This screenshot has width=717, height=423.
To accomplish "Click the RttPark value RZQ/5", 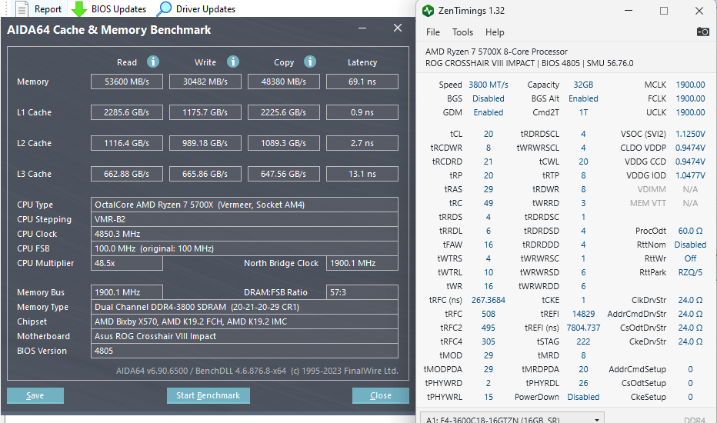I will (x=691, y=272).
